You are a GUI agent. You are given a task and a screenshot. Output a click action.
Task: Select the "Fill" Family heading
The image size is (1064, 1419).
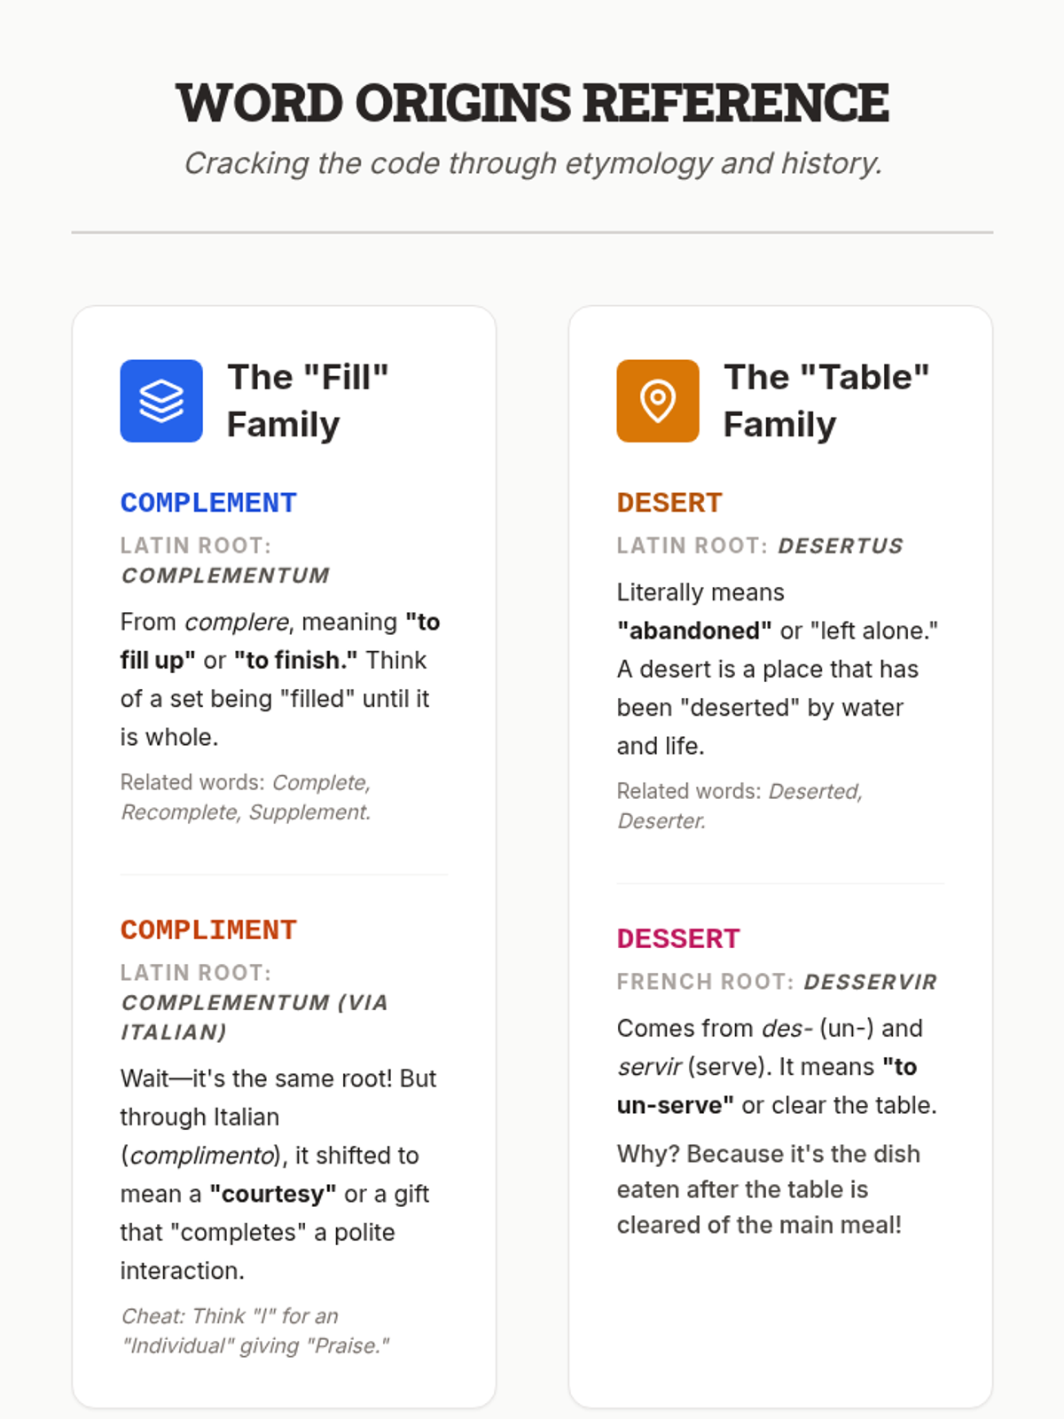pyautogui.click(x=308, y=401)
